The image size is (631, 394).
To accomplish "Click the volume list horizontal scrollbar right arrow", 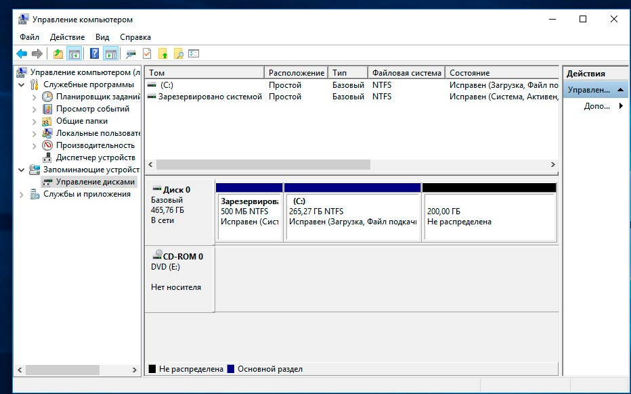I will pyautogui.click(x=553, y=164).
